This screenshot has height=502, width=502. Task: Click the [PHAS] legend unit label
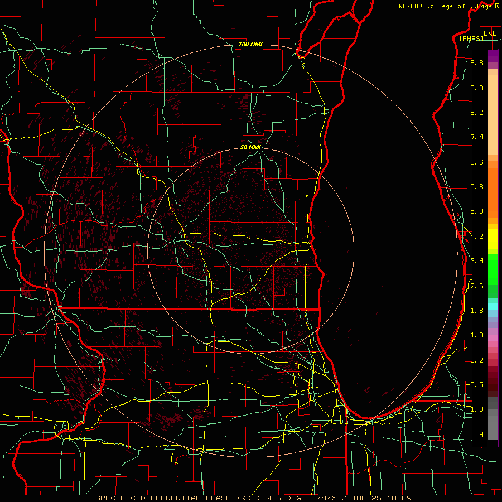(x=471, y=38)
